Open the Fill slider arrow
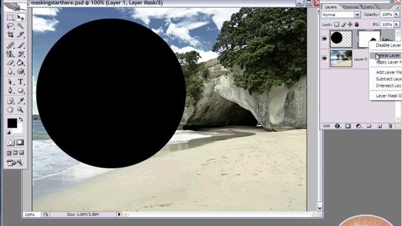The image size is (402, 226). 396,24
